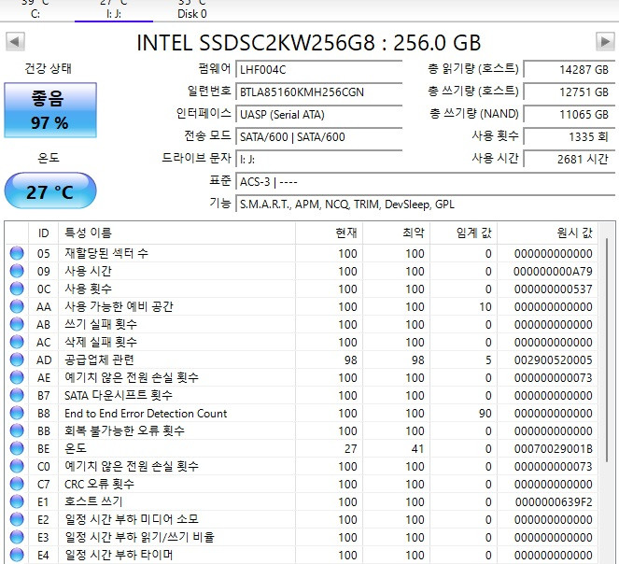This screenshot has width=619, height=564.
Task: Click the transfer mode field SATA/600 | SATA/600
Action: click(319, 137)
